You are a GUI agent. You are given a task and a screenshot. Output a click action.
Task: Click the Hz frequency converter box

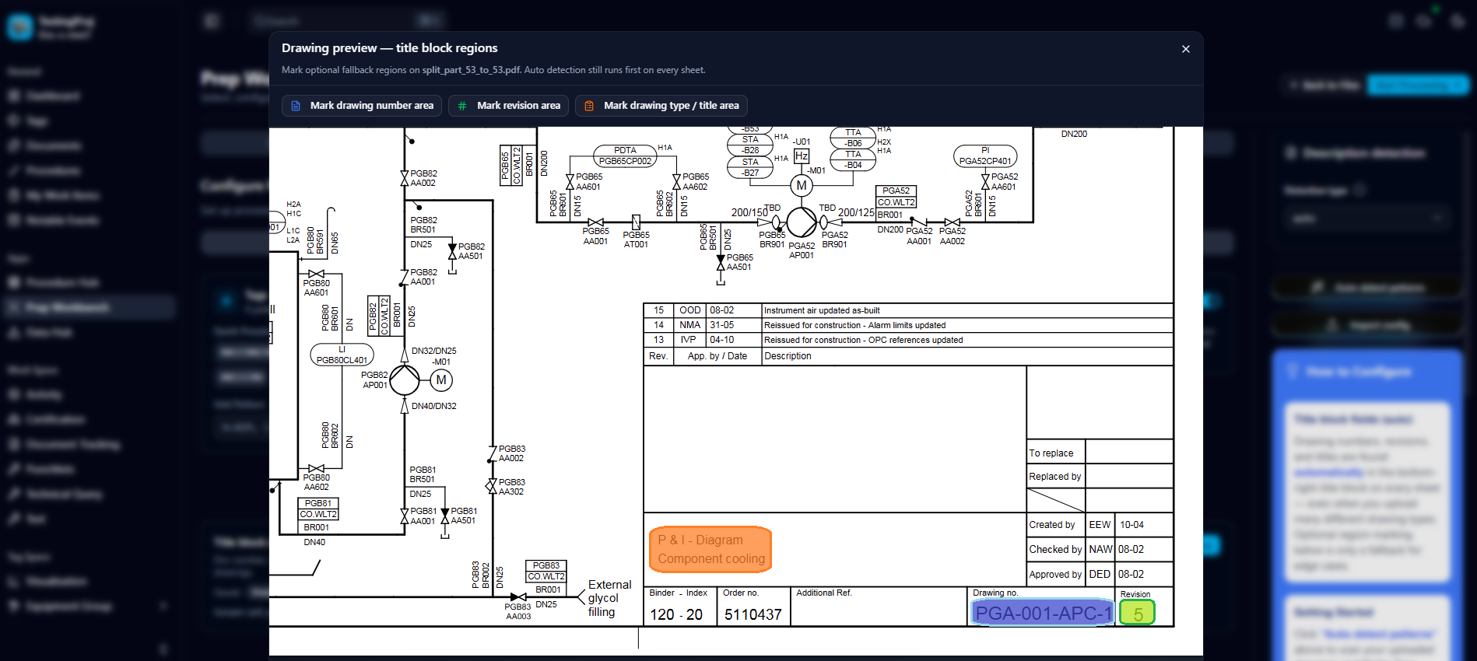pos(802,156)
